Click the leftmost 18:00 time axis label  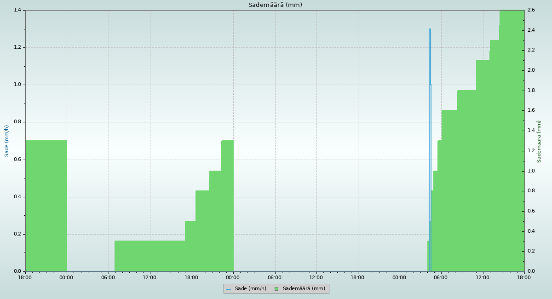(x=25, y=277)
